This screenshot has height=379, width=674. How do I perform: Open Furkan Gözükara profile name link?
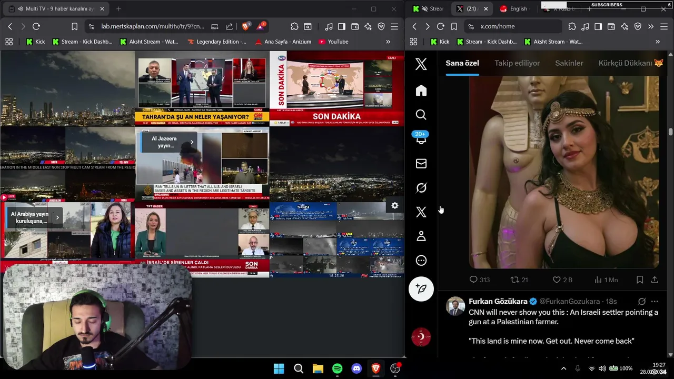[x=498, y=302]
